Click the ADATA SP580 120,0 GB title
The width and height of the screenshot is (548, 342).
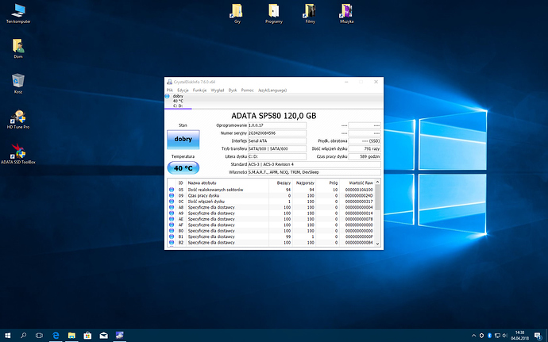[x=274, y=116]
